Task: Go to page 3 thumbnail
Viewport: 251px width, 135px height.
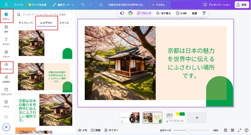Action: (x=175, y=117)
